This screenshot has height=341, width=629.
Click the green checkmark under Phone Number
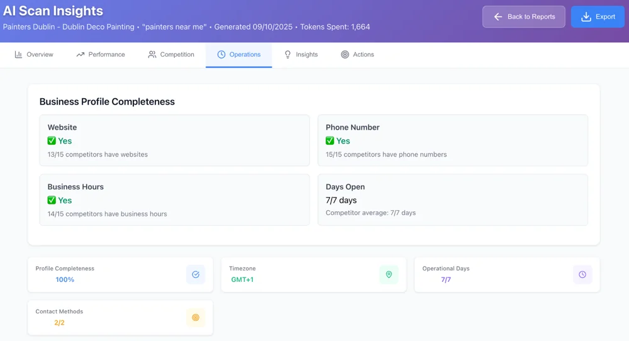coord(330,141)
